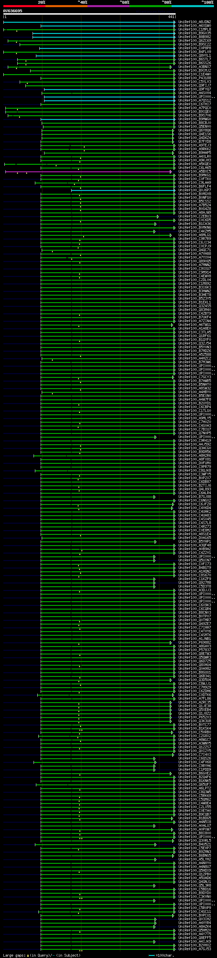Select the UniRef100_B9S706 label
Viewport: 217px width, 958px height.
(x=195, y=115)
